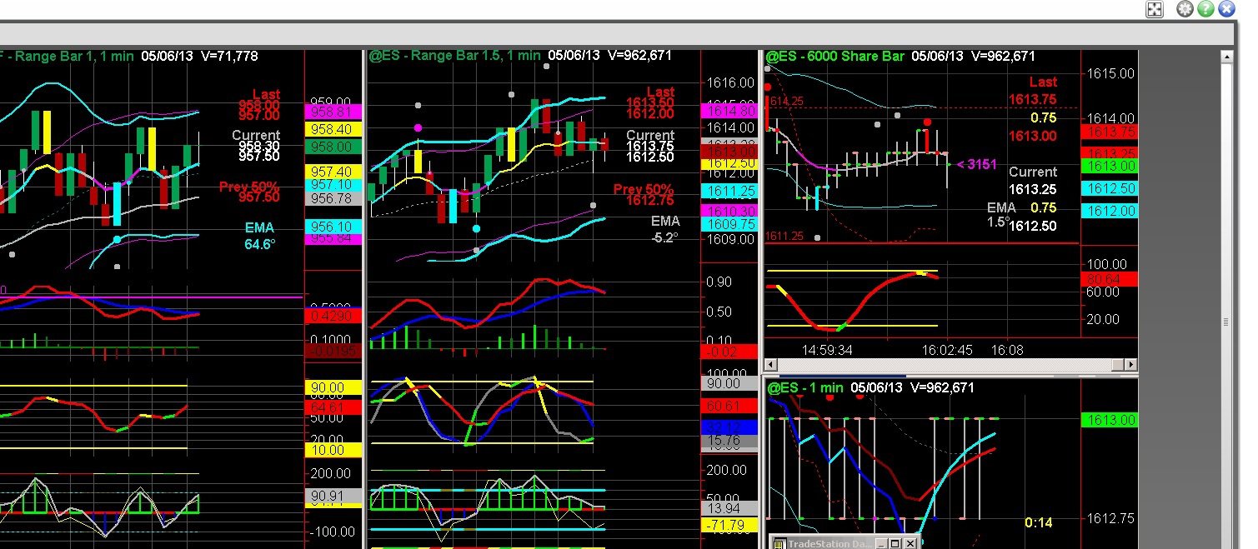
Task: Click the 1615.00 axis value in Share Bar chart
Action: [1110, 73]
